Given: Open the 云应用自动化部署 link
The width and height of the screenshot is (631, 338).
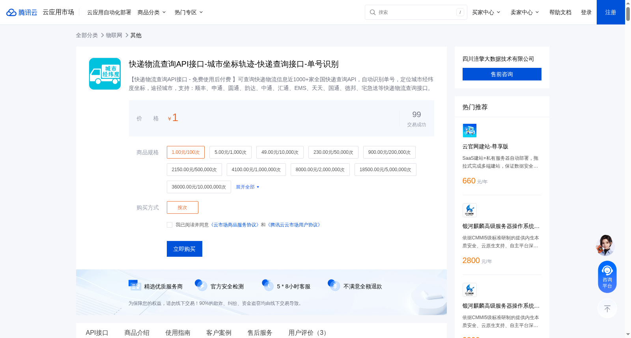Looking at the screenshot, I should [x=109, y=12].
